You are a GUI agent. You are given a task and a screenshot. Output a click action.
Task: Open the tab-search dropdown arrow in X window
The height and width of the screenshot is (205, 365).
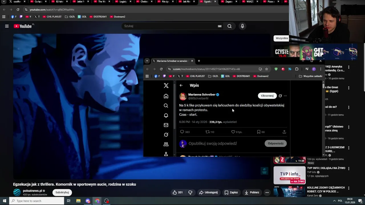coord(147,61)
